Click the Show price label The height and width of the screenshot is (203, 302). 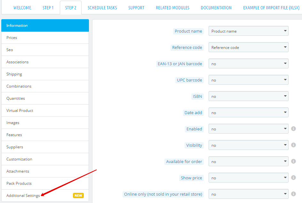coord(191,178)
